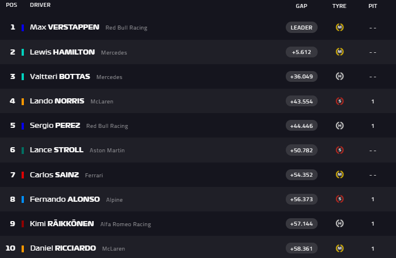The width and height of the screenshot is (396, 258).
Task: Click Verstappen's medium tyre icon
Action: (x=339, y=27)
